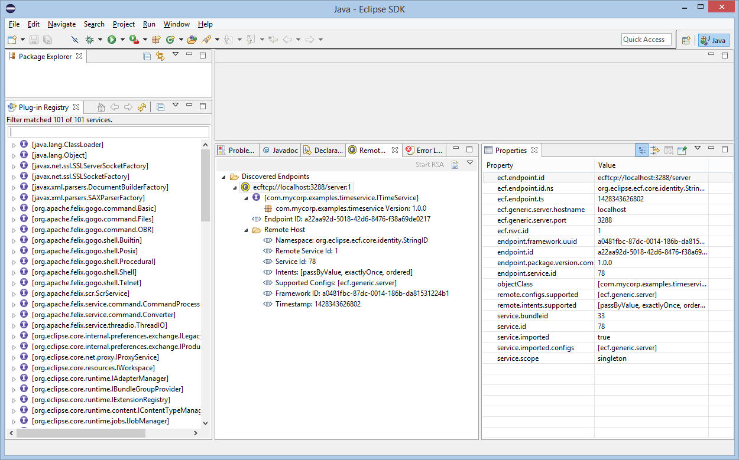
Task: Refresh the Plug-in Registry view
Action: pos(142,107)
